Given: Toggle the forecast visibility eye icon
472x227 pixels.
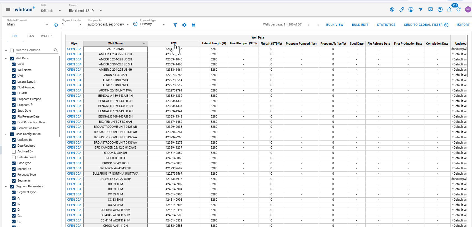Looking at the screenshot, I should coord(56,25).
